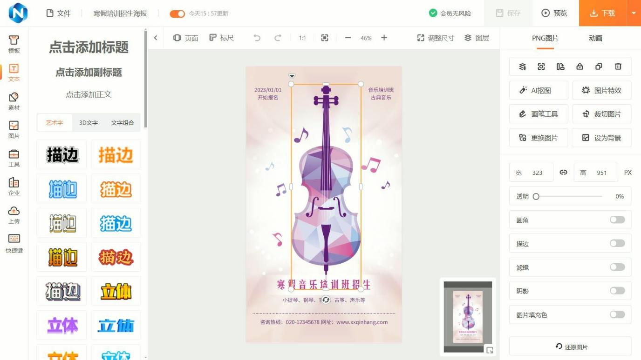Enable the 圆角 (rounded corners) toggle
641x360 pixels.
(617, 220)
